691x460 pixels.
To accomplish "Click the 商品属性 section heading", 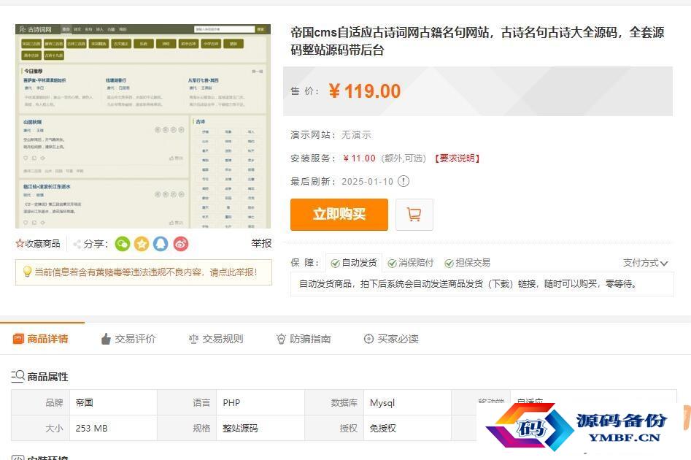I will 47,377.
